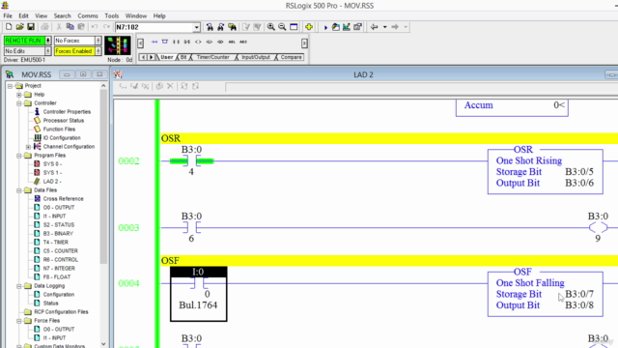The height and width of the screenshot is (348, 618).
Task: Open the Window menu
Action: pos(136,15)
